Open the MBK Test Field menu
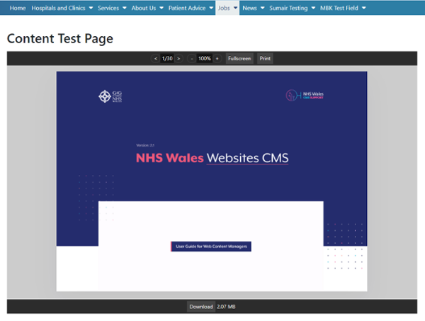Image resolution: width=425 pixels, height=321 pixels. (x=339, y=8)
